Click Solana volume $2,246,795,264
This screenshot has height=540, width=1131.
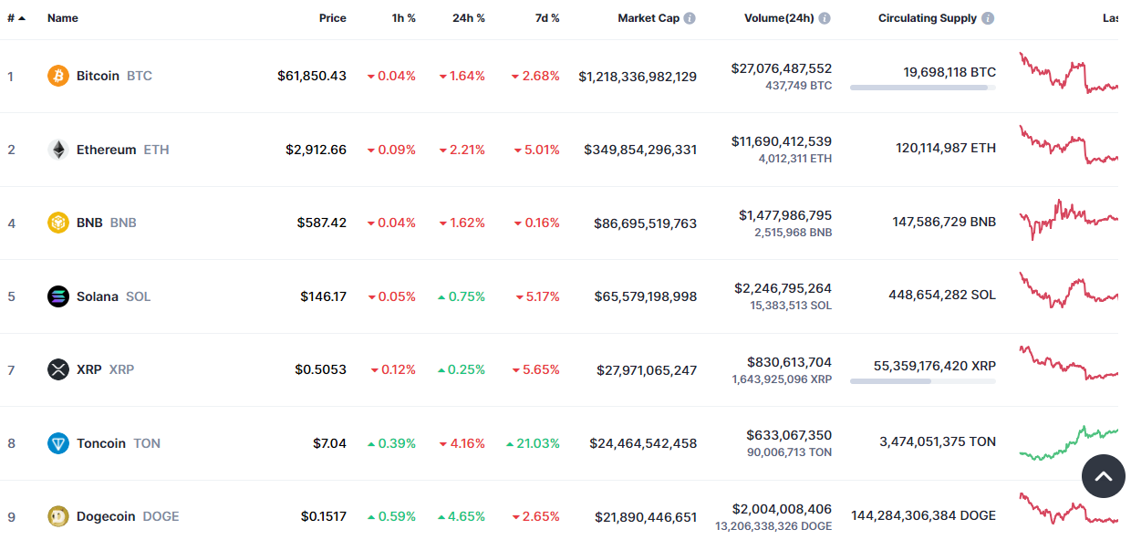tap(783, 288)
